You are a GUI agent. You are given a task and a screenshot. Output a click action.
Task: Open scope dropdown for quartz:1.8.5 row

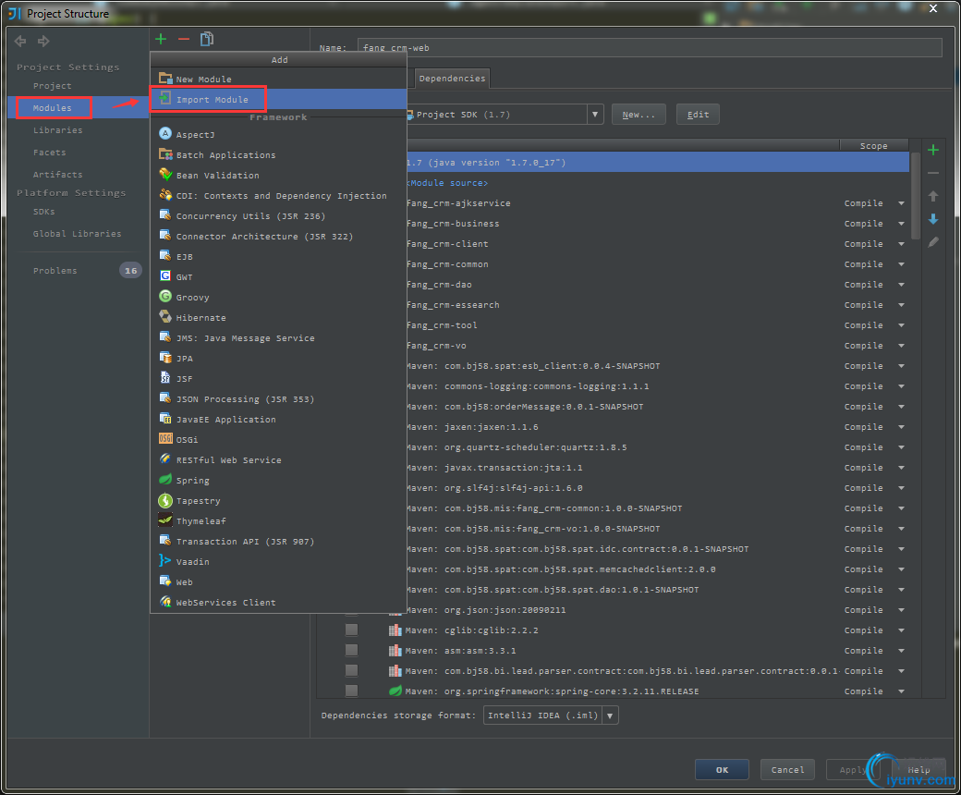pos(901,447)
